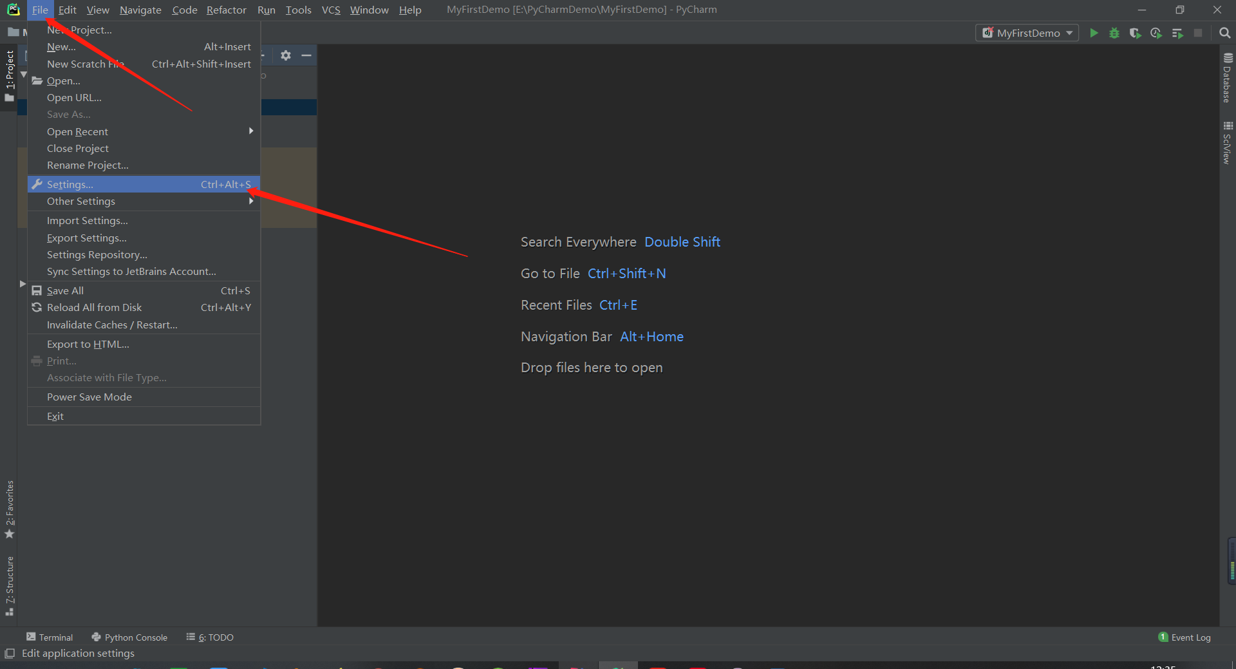Open Settings... from the File menu
Image resolution: width=1236 pixels, height=669 pixels.
tap(144, 184)
